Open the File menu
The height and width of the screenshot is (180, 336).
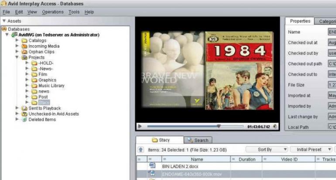(6, 12)
